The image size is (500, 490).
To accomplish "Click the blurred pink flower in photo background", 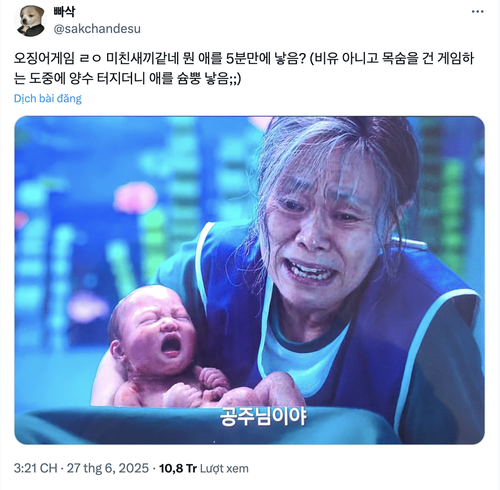I will click(136, 198).
